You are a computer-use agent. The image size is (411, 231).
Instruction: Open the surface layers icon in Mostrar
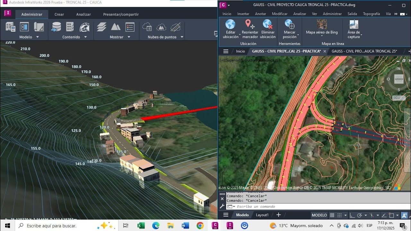[101, 27]
